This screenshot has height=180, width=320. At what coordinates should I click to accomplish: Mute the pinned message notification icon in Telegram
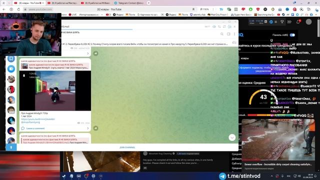click(234, 42)
